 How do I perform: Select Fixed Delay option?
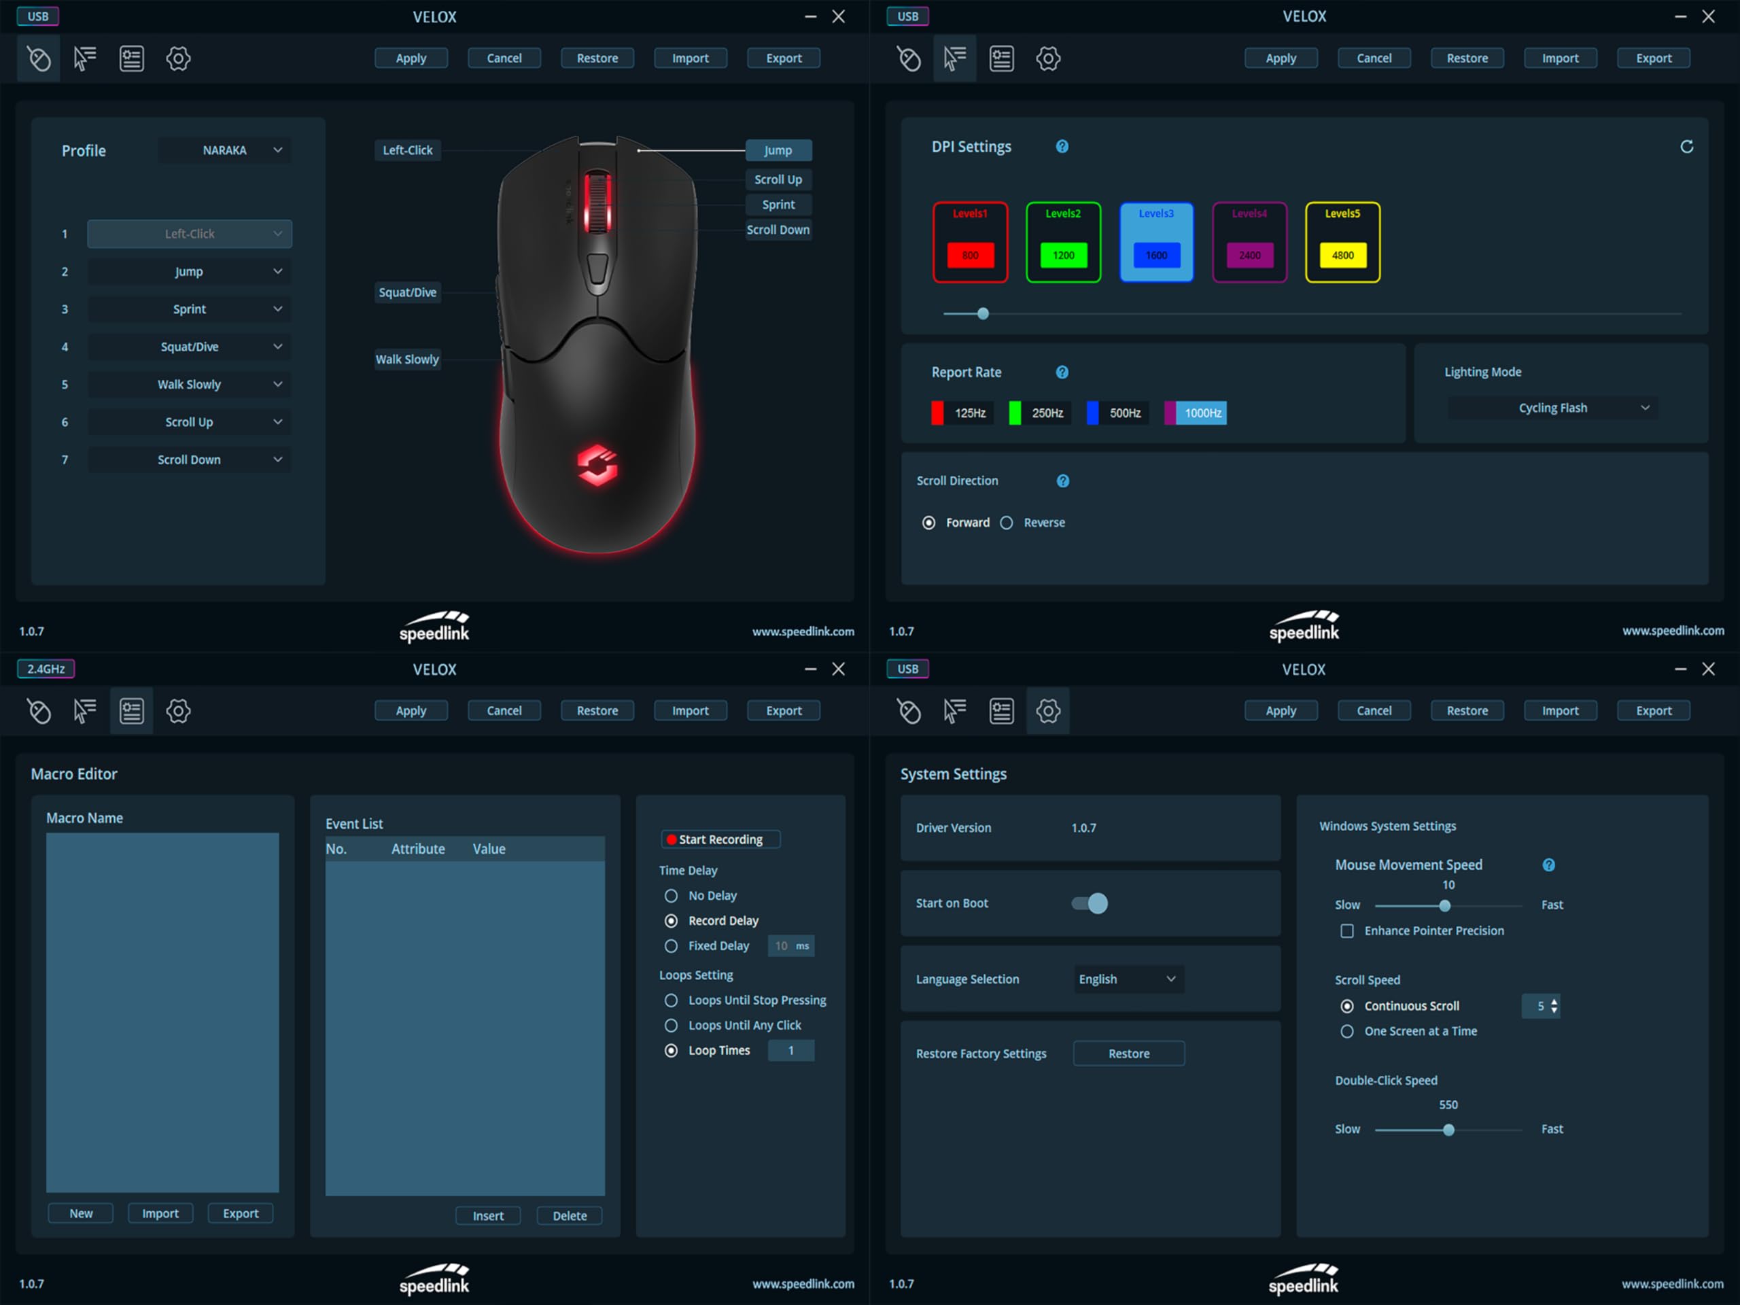pyautogui.click(x=671, y=946)
